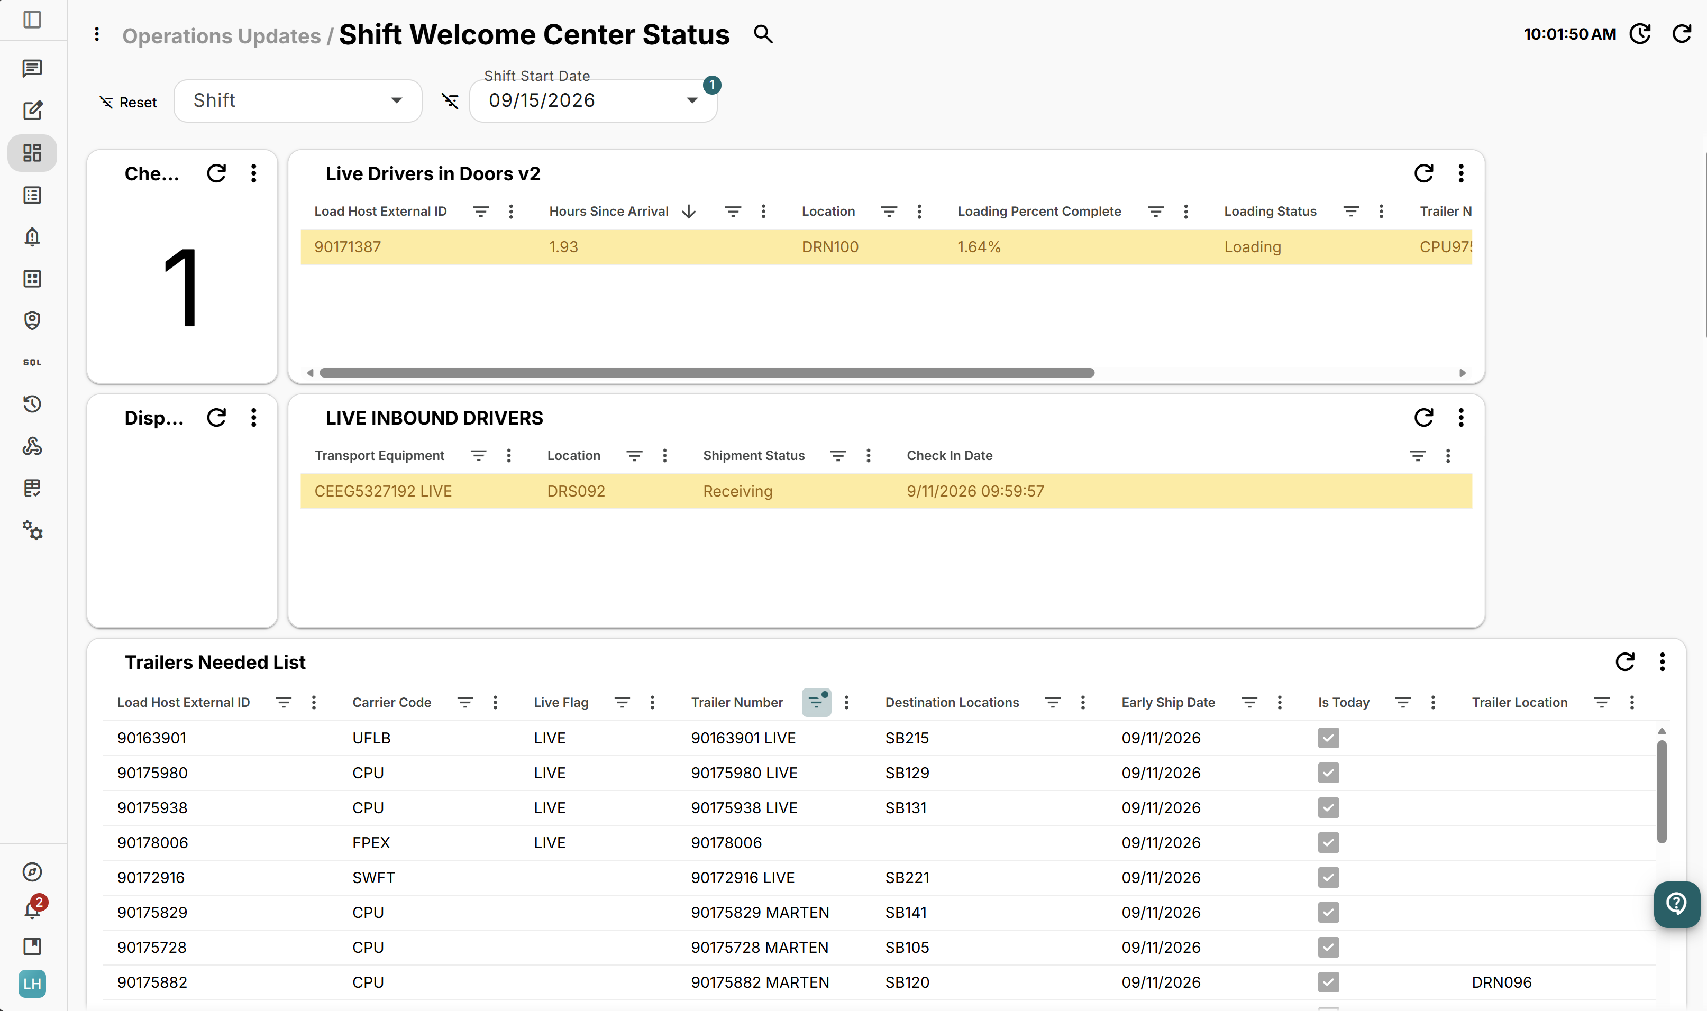Open the Disp... widget options menu
Image resolution: width=1707 pixels, height=1011 pixels.
[x=253, y=418]
